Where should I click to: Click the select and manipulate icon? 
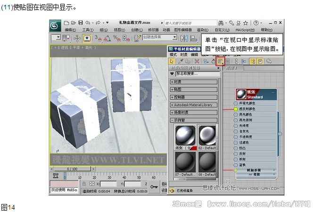coord(77,38)
